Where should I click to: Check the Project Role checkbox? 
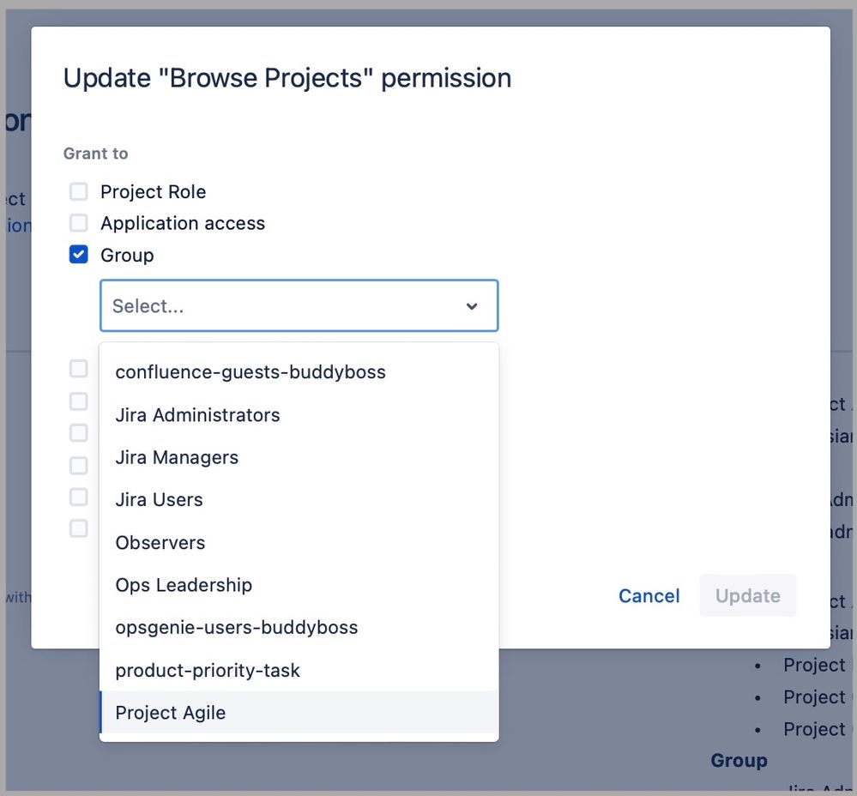tap(78, 191)
